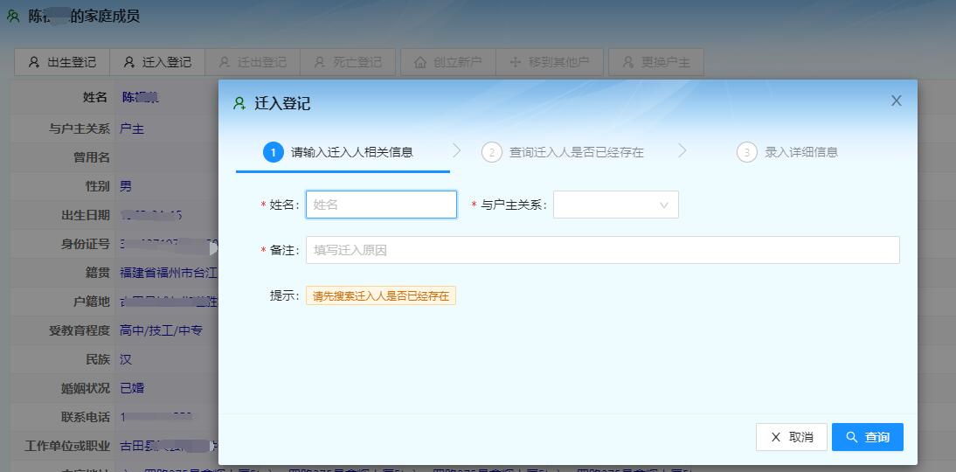The image size is (956, 472).
Task: Click the 联系电话 field label
Action: (86, 417)
